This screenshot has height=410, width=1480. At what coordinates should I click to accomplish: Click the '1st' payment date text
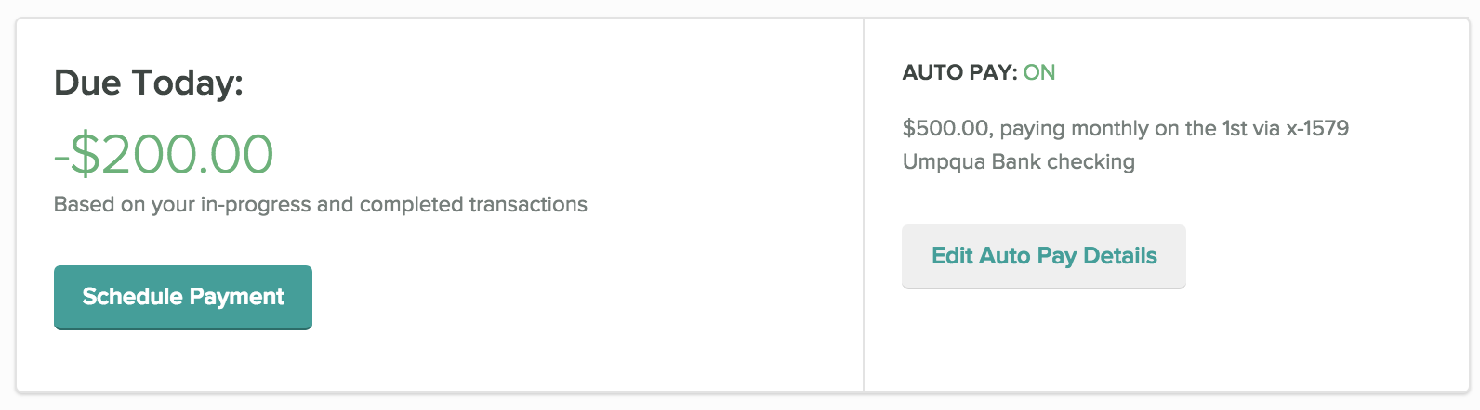click(1234, 128)
